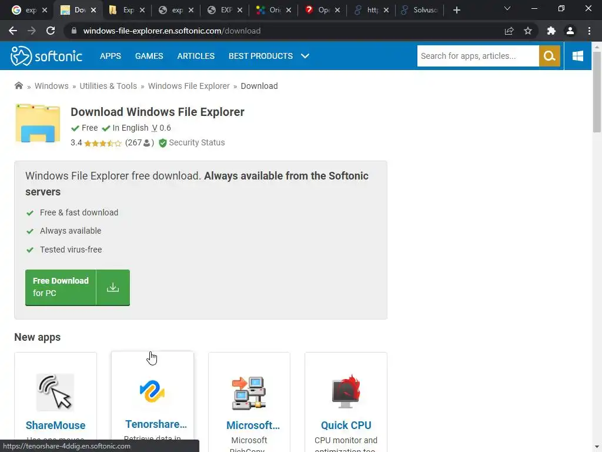Open Tenorshare title link
This screenshot has width=602, height=452.
point(156,424)
